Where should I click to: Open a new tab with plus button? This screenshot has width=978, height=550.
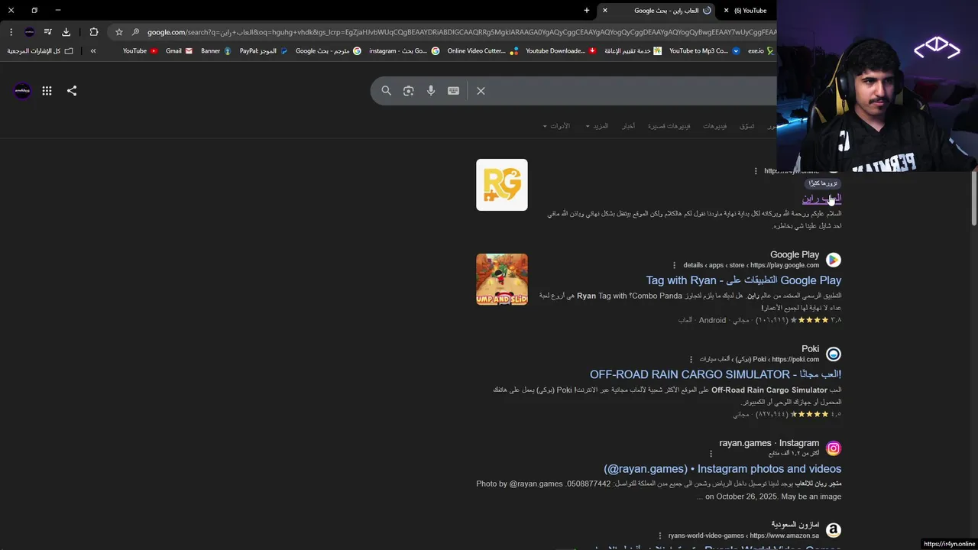point(587,11)
